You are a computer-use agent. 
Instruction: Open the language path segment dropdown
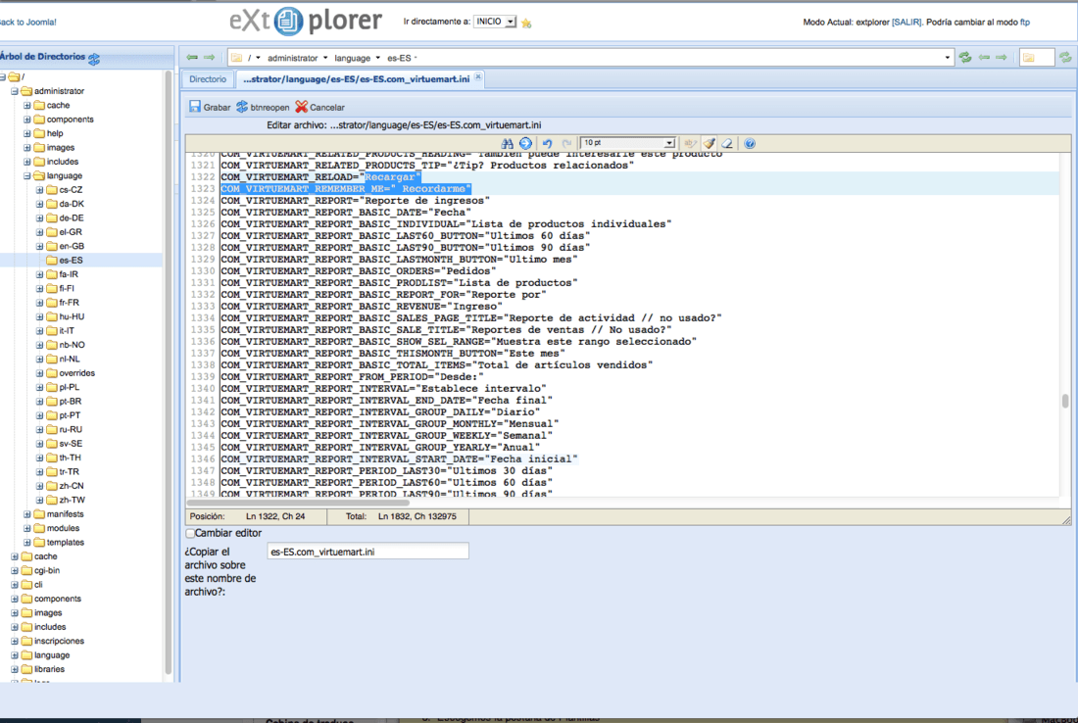point(377,58)
